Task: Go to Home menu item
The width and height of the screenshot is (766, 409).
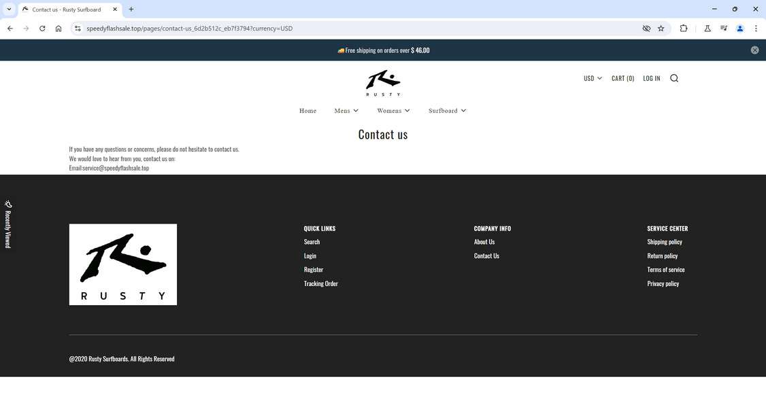Action: click(x=307, y=111)
